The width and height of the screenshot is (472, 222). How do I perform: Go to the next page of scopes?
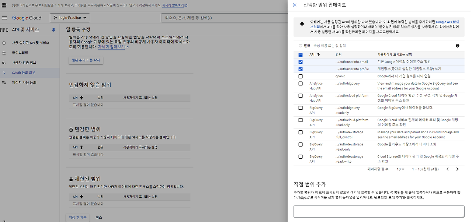(457, 169)
